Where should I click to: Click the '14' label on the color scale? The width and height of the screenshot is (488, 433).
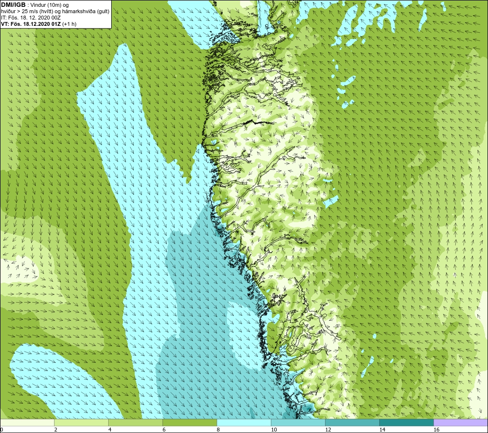click(382, 430)
